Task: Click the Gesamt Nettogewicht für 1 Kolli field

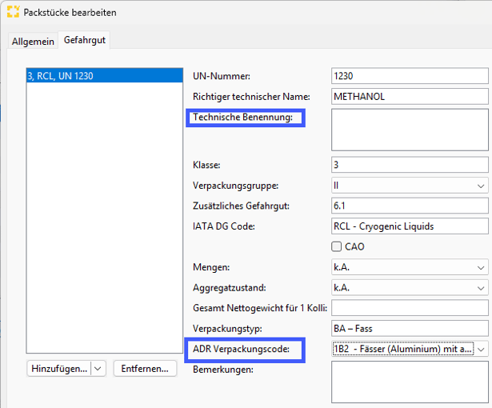Action: coord(409,308)
